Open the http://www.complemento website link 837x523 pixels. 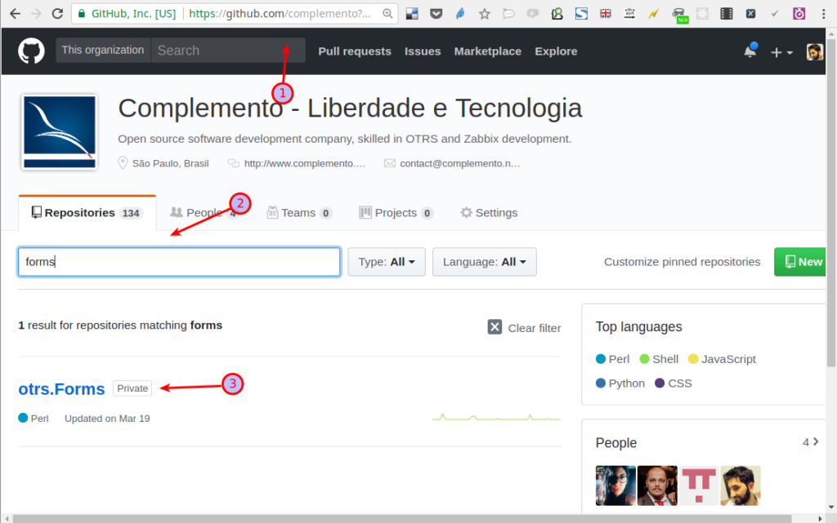coord(304,163)
